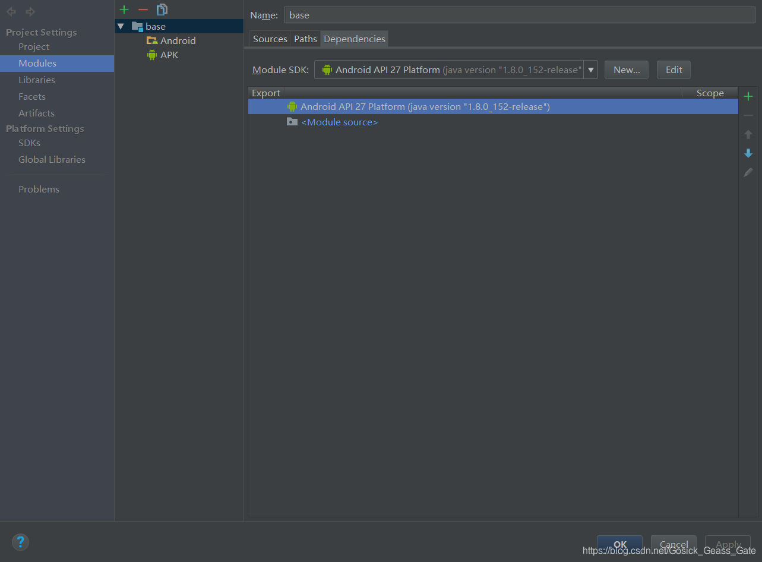
Task: Add a new module with green plus
Action: click(x=124, y=10)
